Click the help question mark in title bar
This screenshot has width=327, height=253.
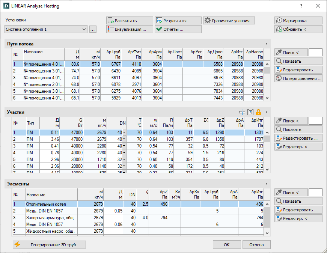click(x=301, y=6)
